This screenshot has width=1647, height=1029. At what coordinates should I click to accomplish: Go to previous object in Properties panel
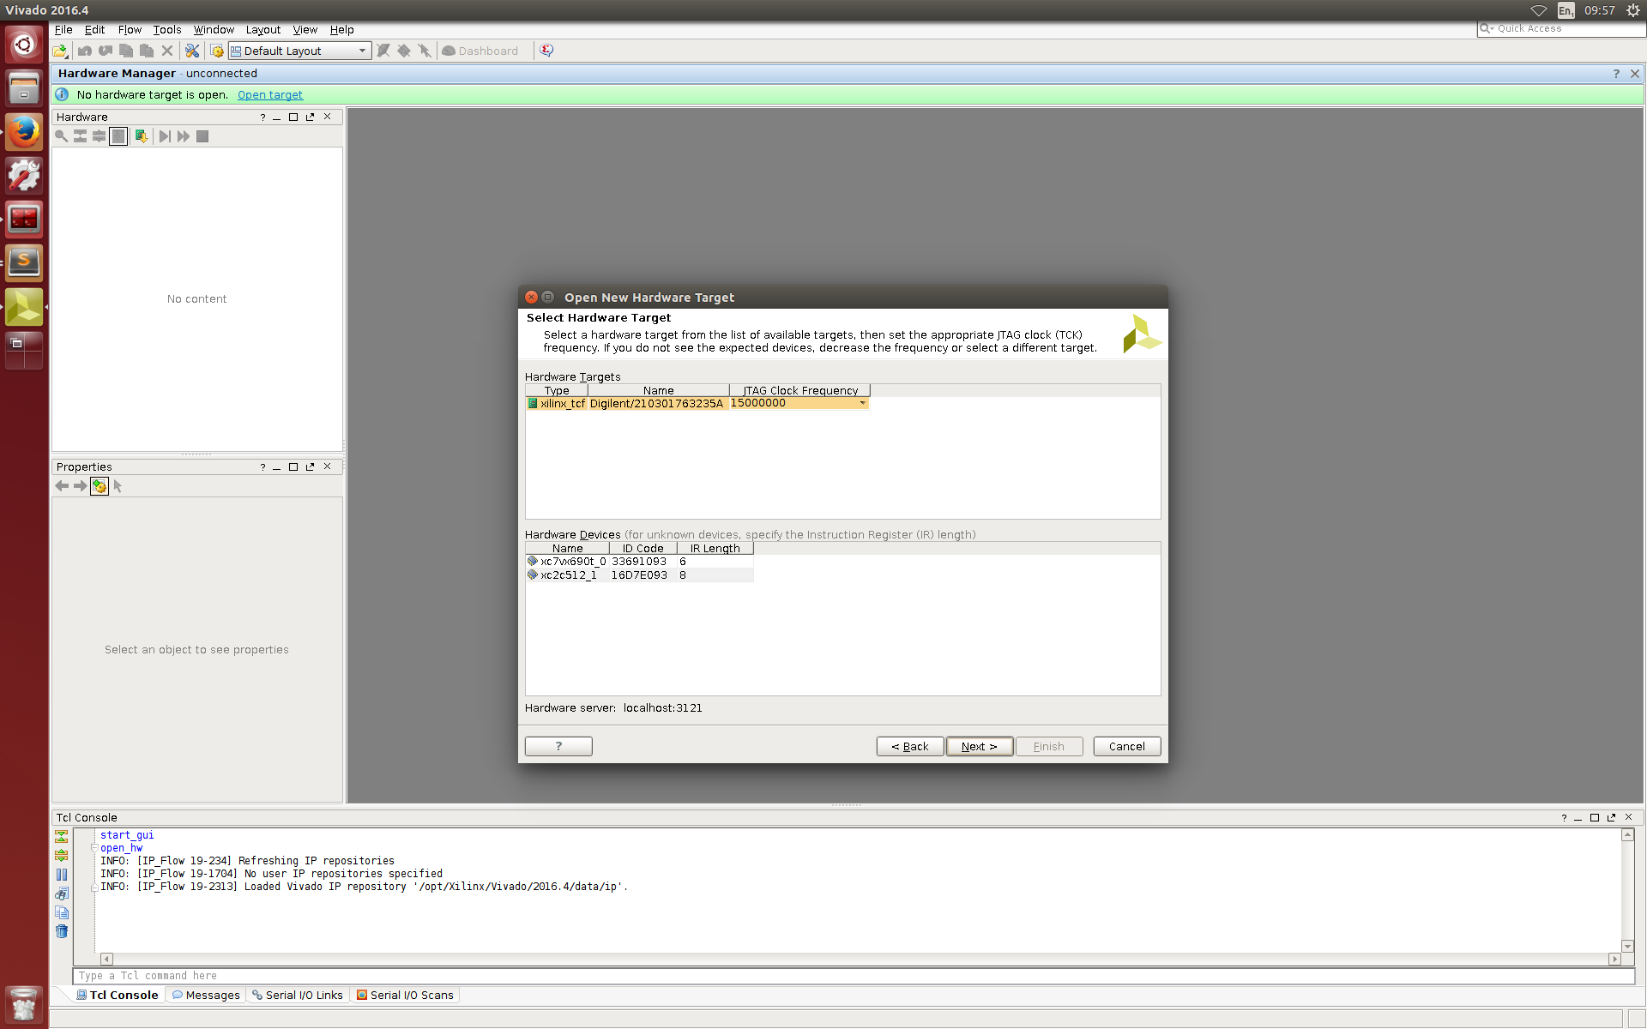(62, 486)
